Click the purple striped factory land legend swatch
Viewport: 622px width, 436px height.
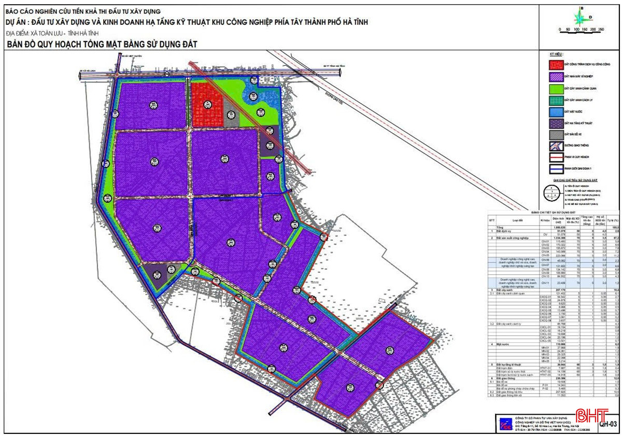tap(557, 77)
